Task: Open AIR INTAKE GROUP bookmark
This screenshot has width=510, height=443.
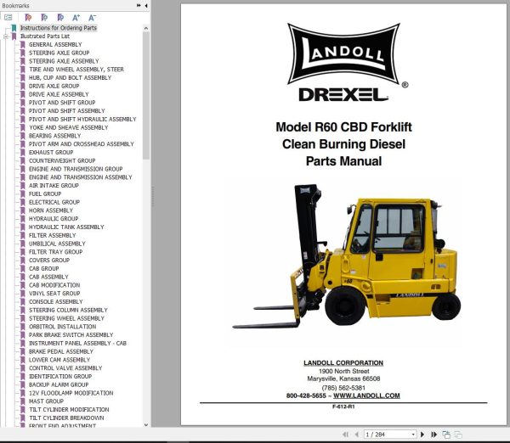Action: (x=54, y=186)
